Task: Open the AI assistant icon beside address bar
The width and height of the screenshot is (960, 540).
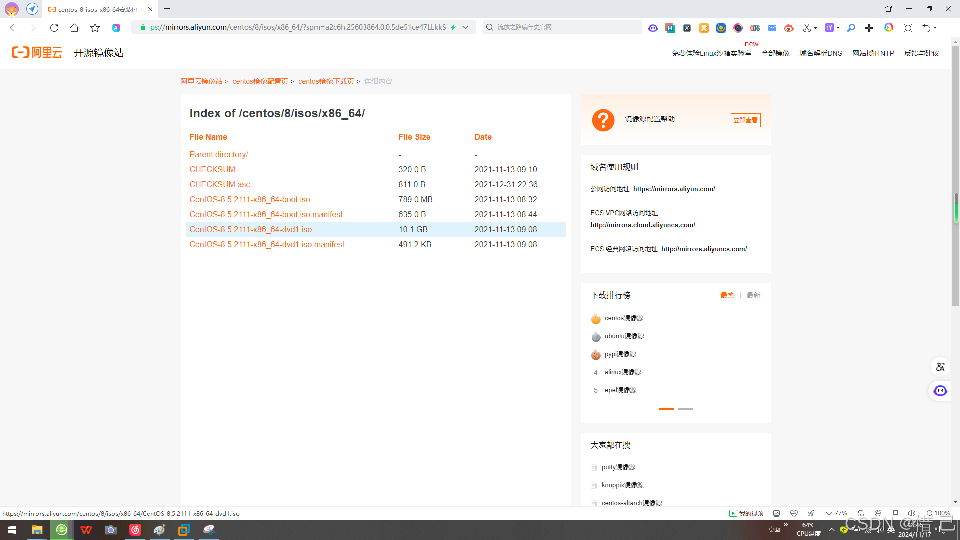Action: point(116,28)
